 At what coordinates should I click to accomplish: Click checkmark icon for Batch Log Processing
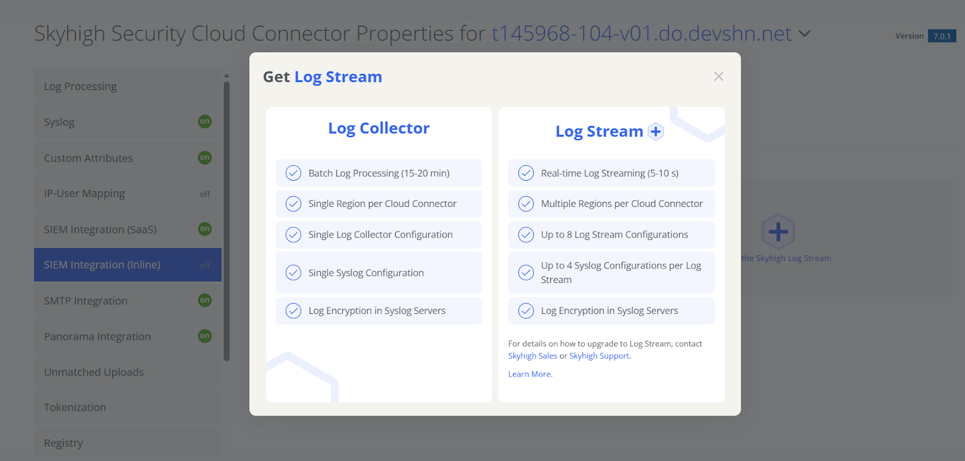[x=293, y=173]
